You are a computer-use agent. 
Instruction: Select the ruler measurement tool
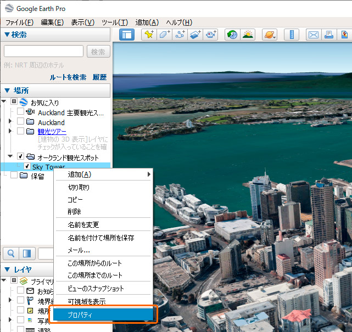click(292, 35)
